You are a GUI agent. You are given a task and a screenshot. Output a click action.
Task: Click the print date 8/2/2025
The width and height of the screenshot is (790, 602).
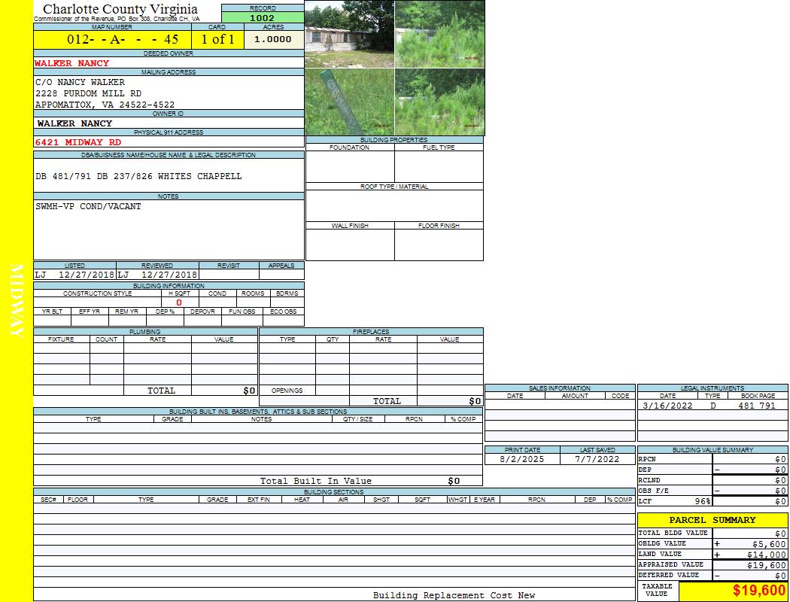tap(521, 458)
